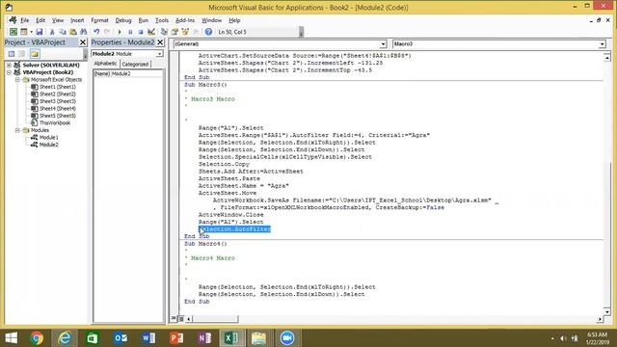Viewport: 617px width, 347px height.
Task: Open Google Chrome from the taskbar
Action: [37, 338]
